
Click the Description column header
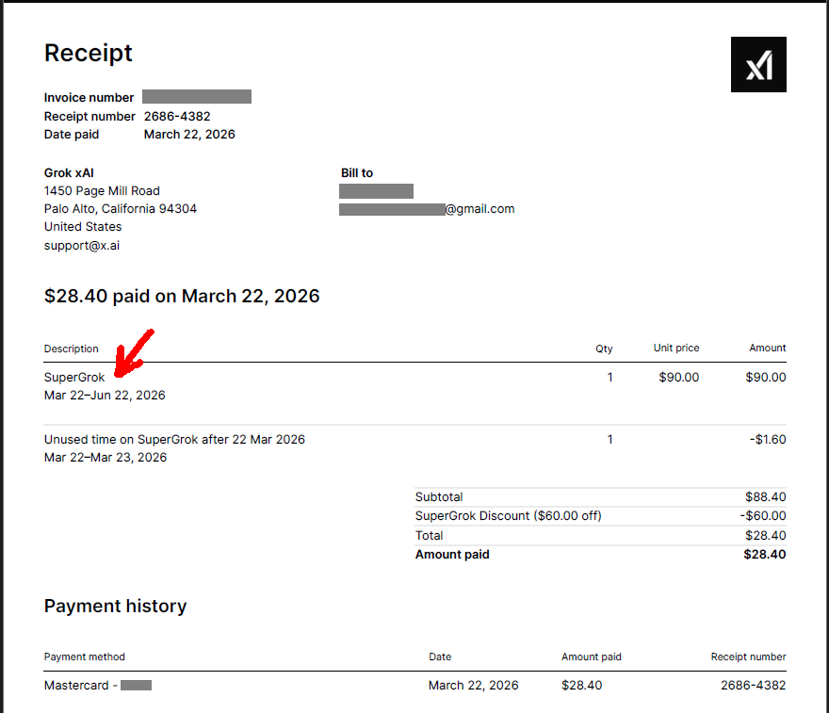72,348
